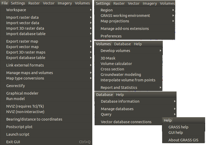Viewport: 208px width, 145px height.
Task: Open the File menu bar item
Action: pos(5,3)
